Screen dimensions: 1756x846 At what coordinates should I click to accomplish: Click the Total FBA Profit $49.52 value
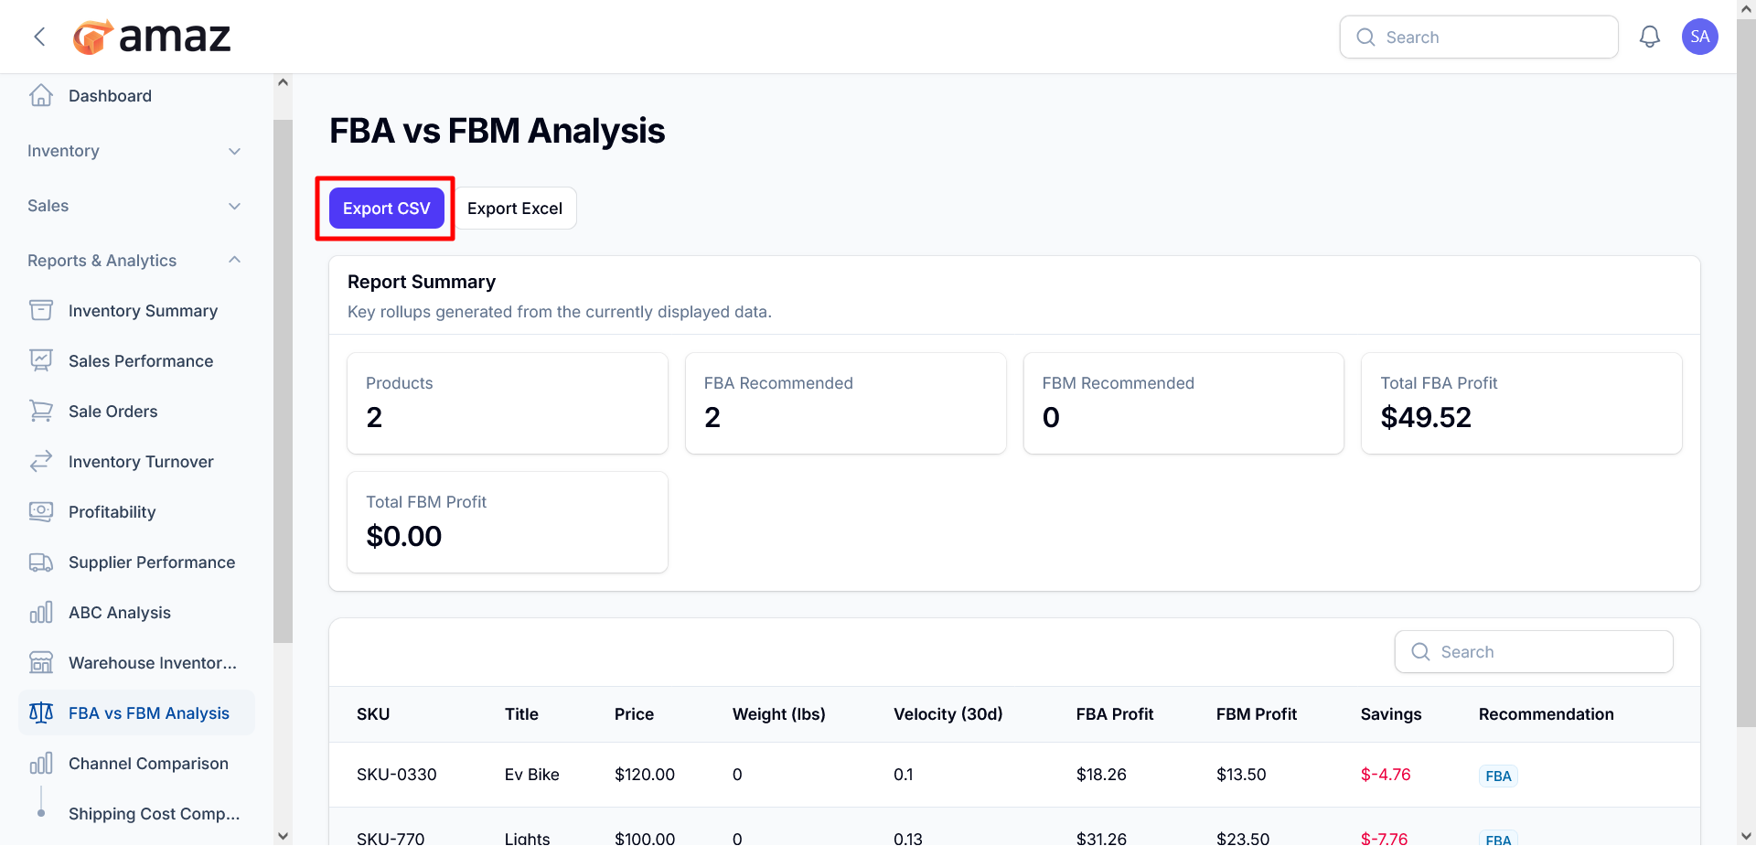(x=1426, y=418)
